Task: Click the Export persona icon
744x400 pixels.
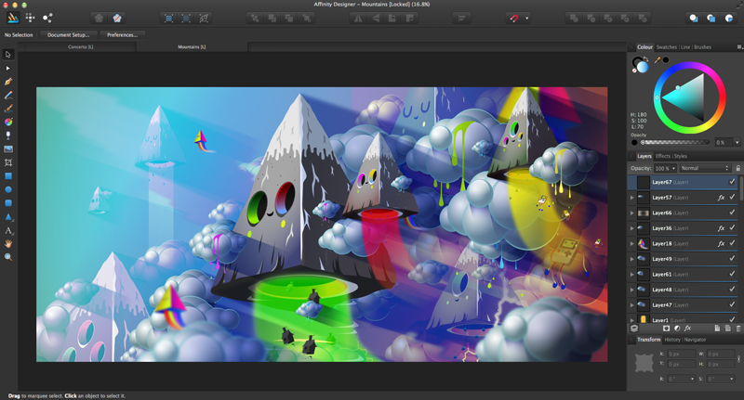Action: (47, 18)
